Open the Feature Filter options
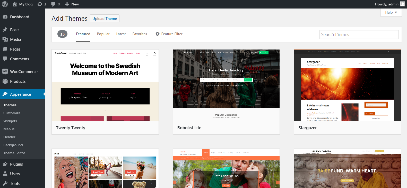The height and width of the screenshot is (188, 407). pos(169,34)
